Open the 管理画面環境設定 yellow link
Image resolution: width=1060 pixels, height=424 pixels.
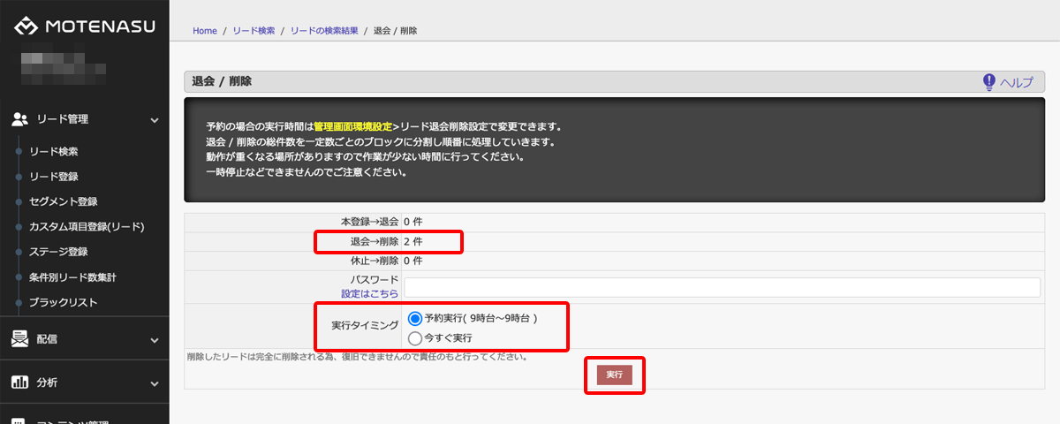click(352, 126)
